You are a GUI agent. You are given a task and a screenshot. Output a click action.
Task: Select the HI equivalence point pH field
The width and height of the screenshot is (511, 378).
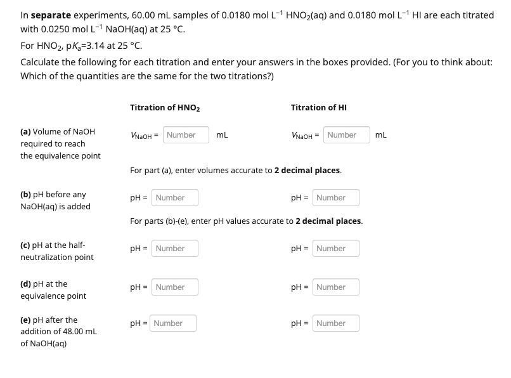(335, 287)
